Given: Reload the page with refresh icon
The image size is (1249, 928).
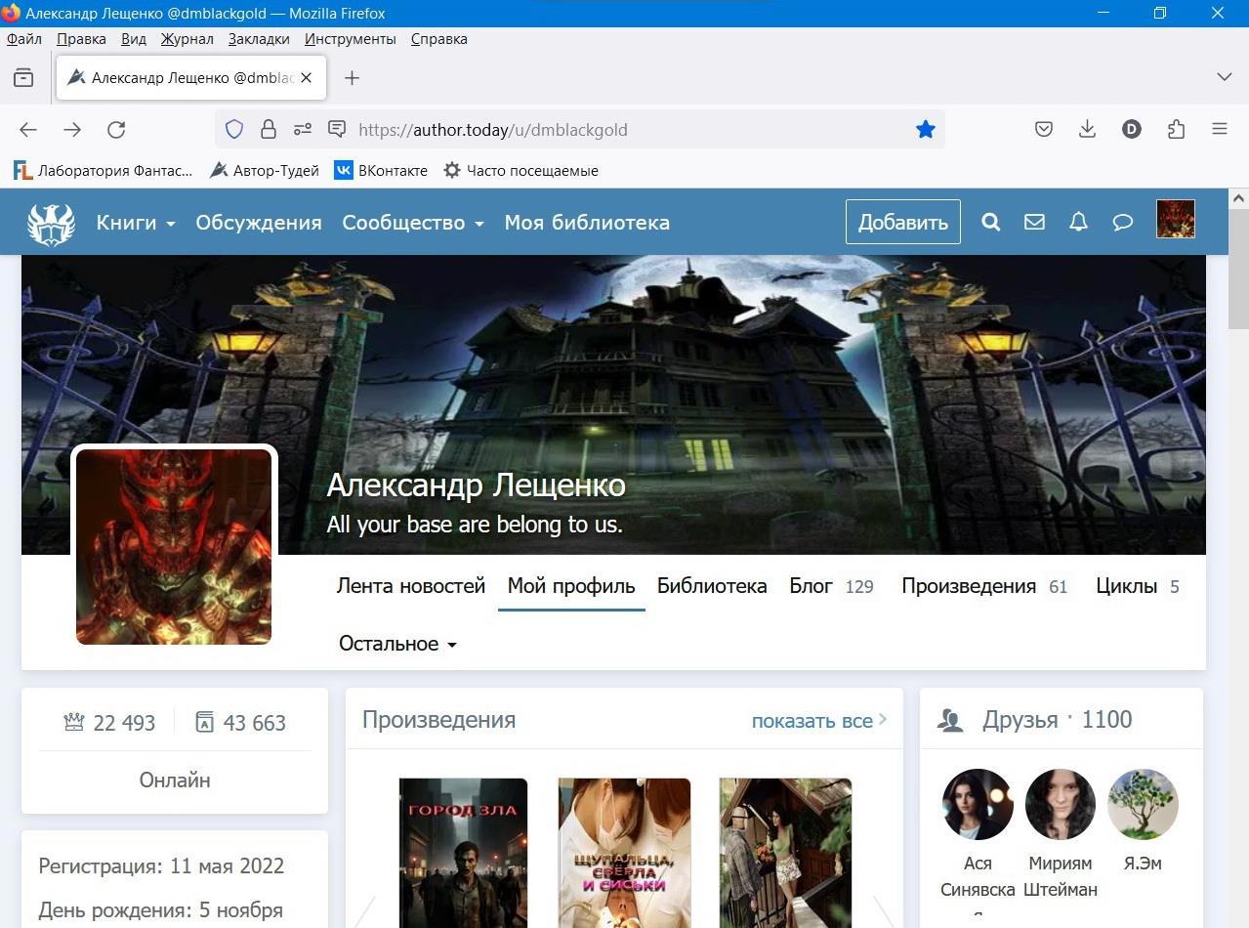Looking at the screenshot, I should click(116, 129).
